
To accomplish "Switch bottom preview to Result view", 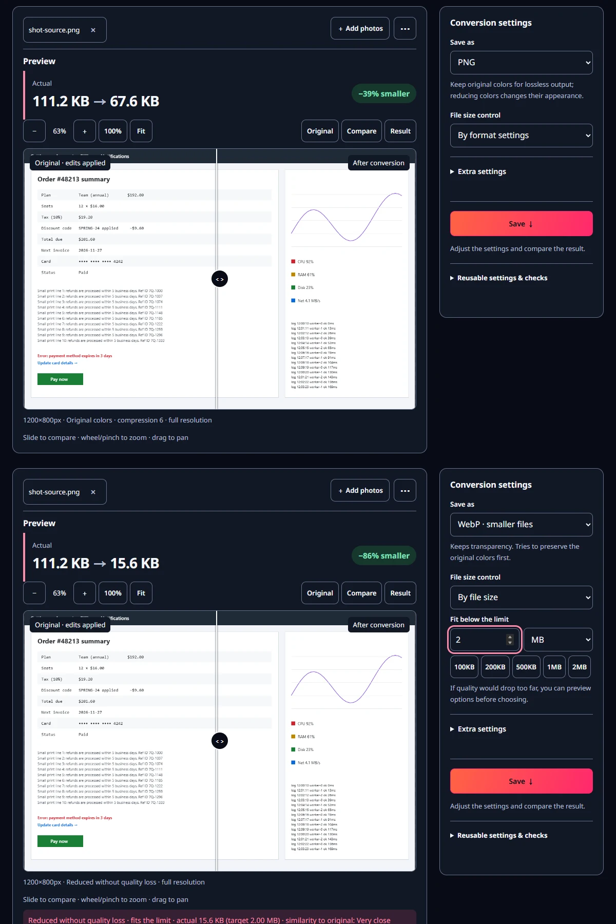I will 400,593.
